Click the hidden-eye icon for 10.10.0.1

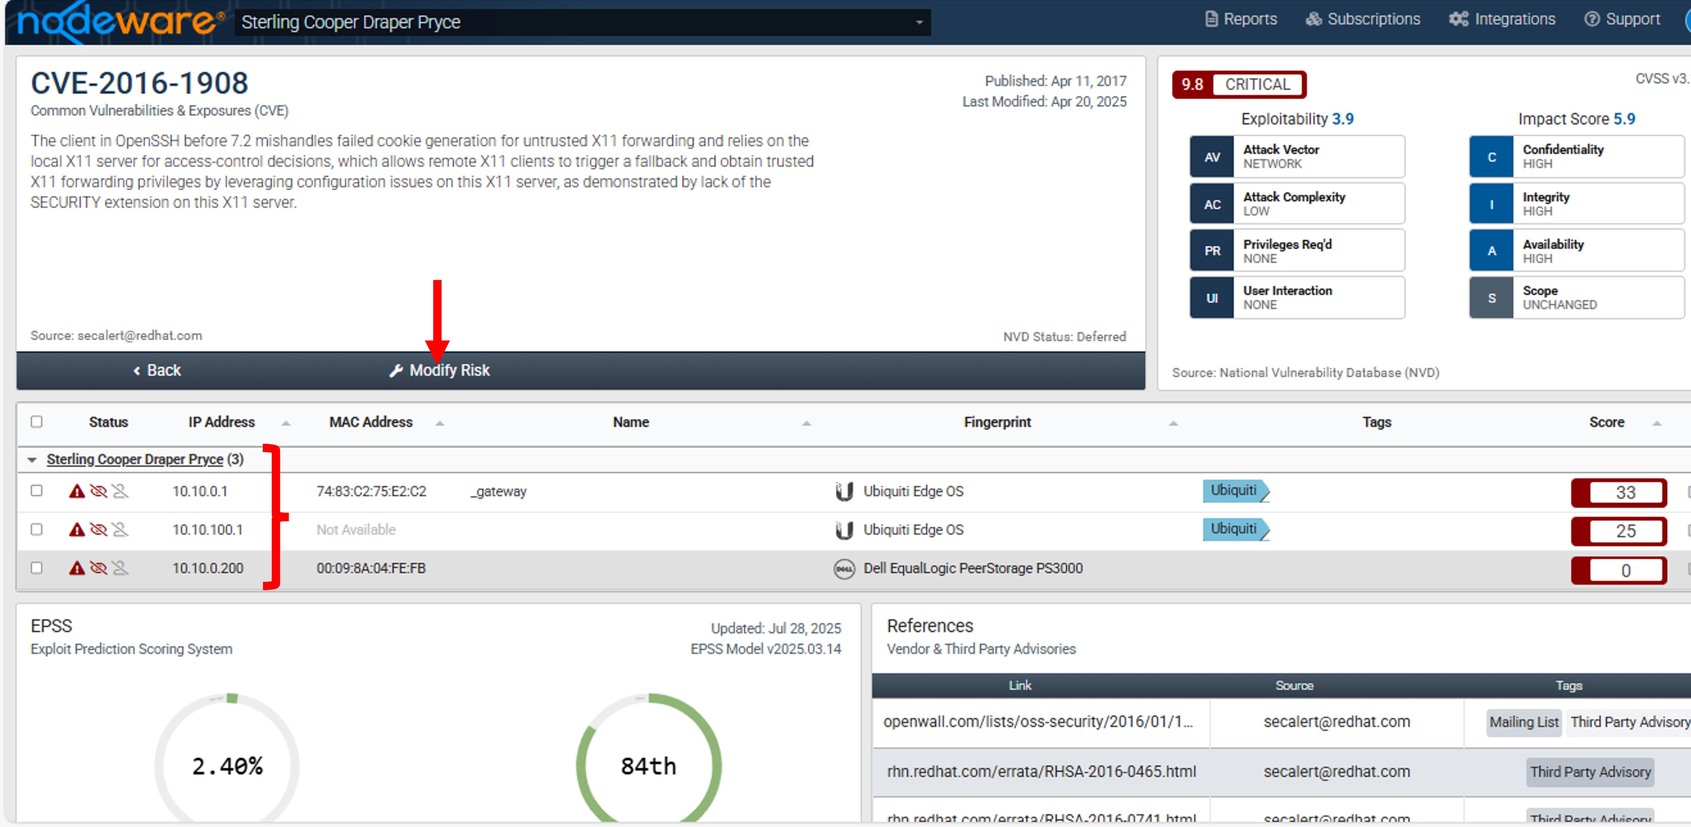pos(98,491)
